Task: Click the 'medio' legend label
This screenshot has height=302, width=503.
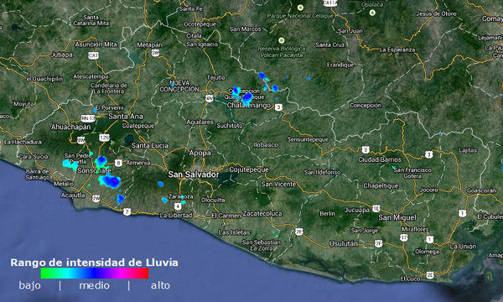Action: (x=94, y=285)
